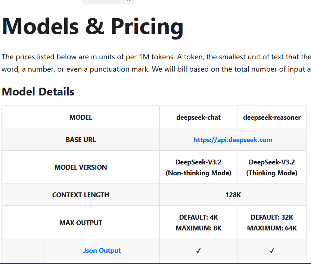Click the MODEL row header cell
Image resolution: width=311 pixels, height=264 pixels.
point(81,117)
